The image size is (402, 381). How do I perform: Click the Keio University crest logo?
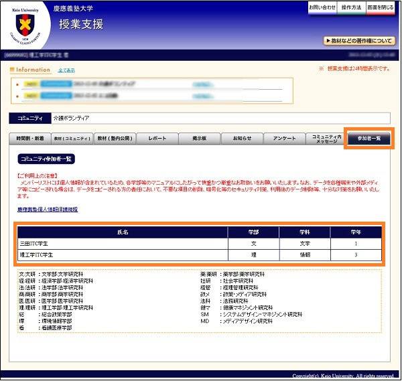point(25,25)
